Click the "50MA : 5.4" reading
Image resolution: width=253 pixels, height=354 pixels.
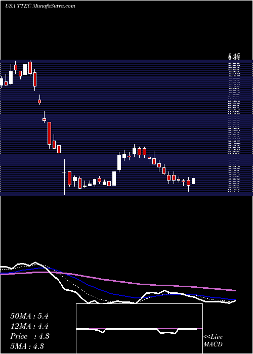point(29,316)
